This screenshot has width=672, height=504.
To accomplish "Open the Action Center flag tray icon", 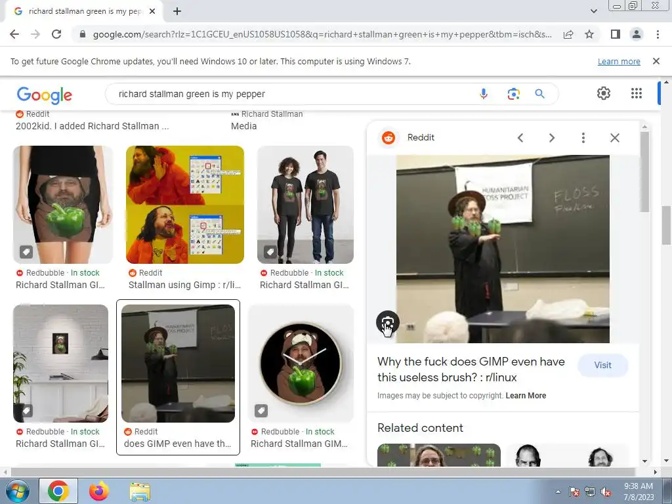I will coord(574,492).
